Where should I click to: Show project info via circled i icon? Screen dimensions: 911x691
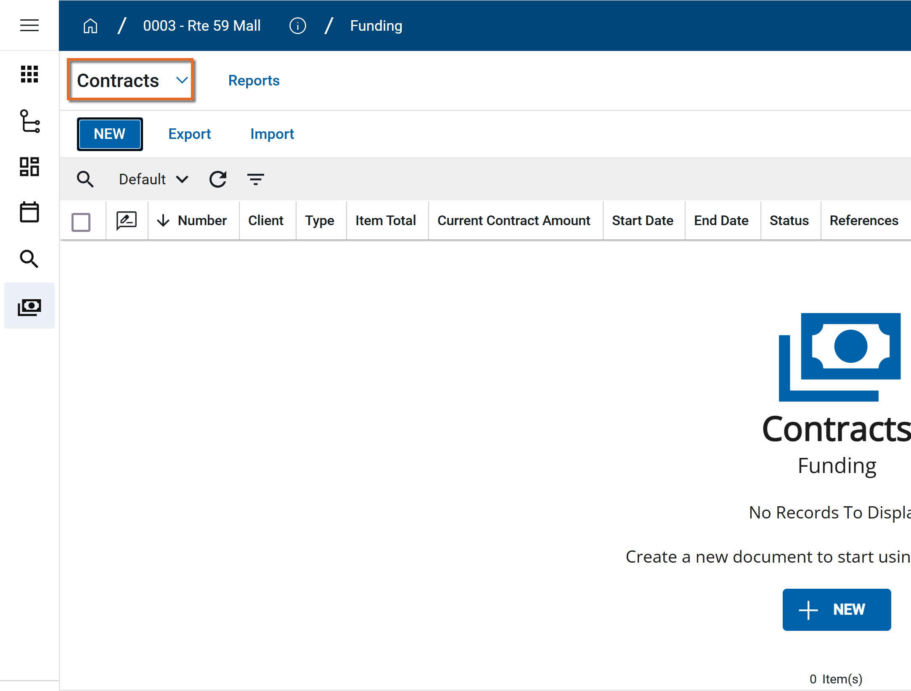tap(297, 26)
